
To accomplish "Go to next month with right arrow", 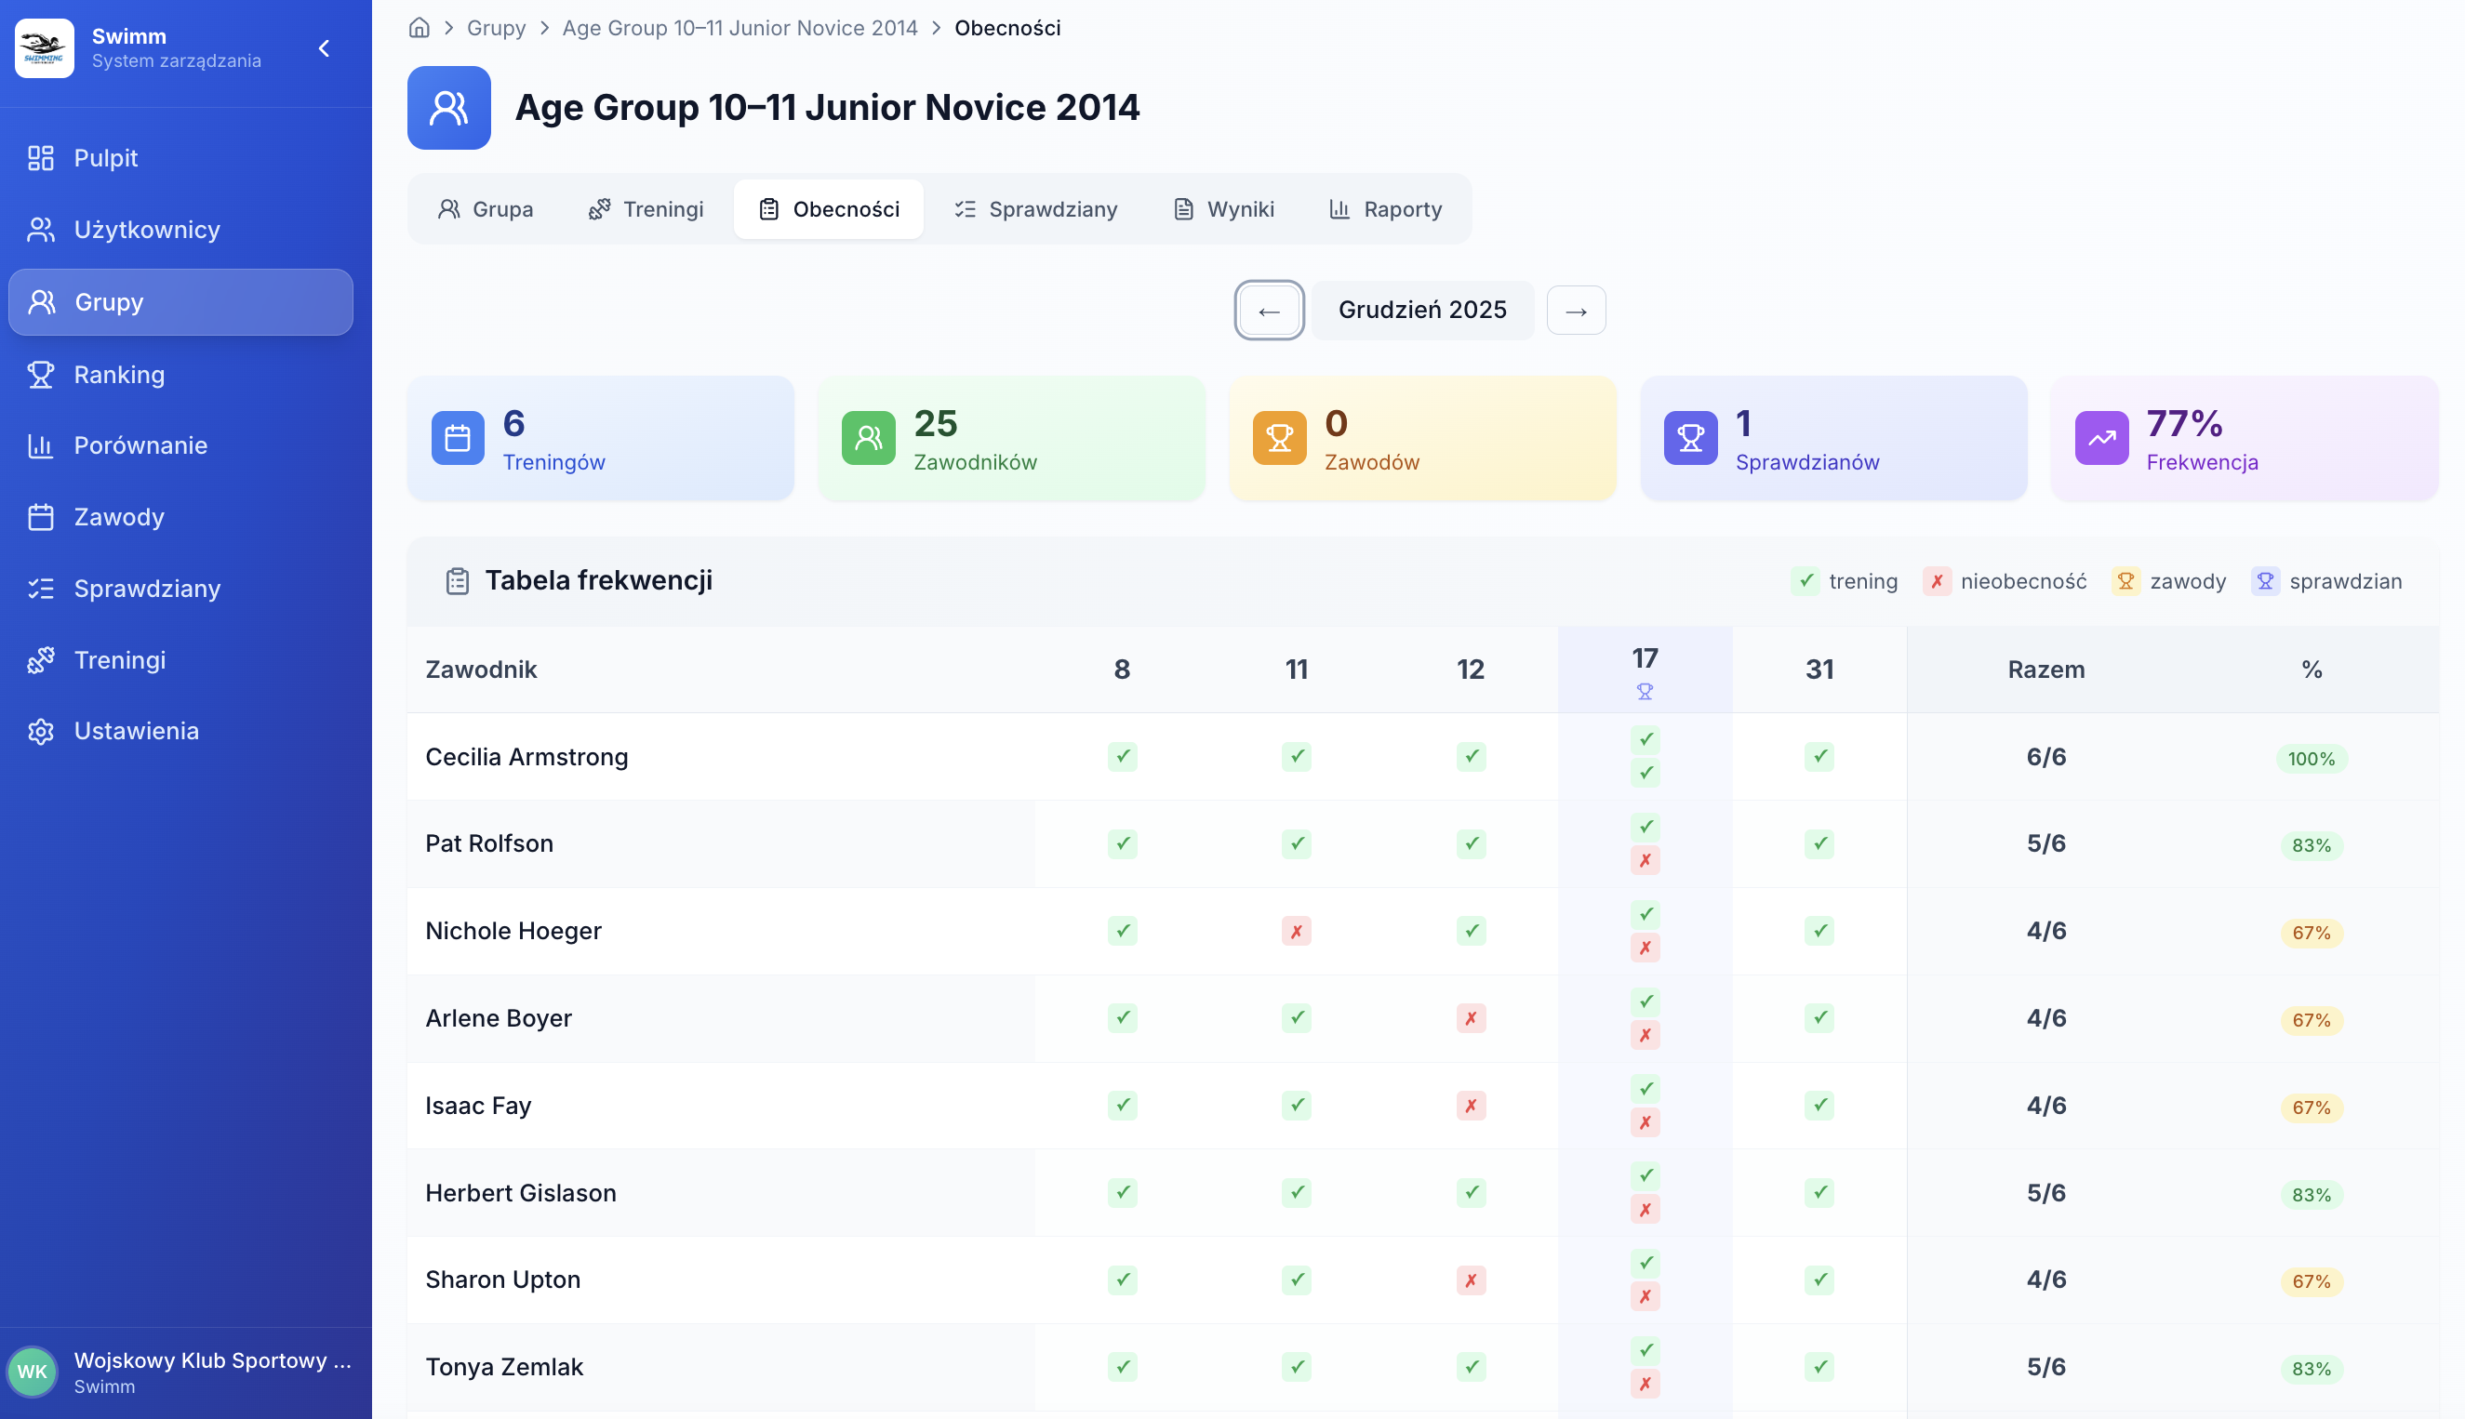I will pos(1575,310).
